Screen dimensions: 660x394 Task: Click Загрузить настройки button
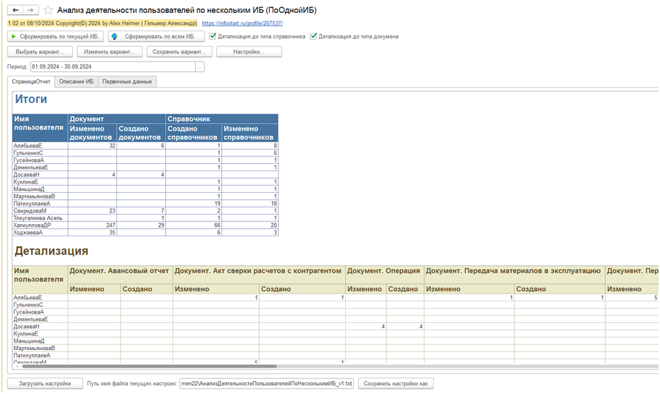coord(45,383)
